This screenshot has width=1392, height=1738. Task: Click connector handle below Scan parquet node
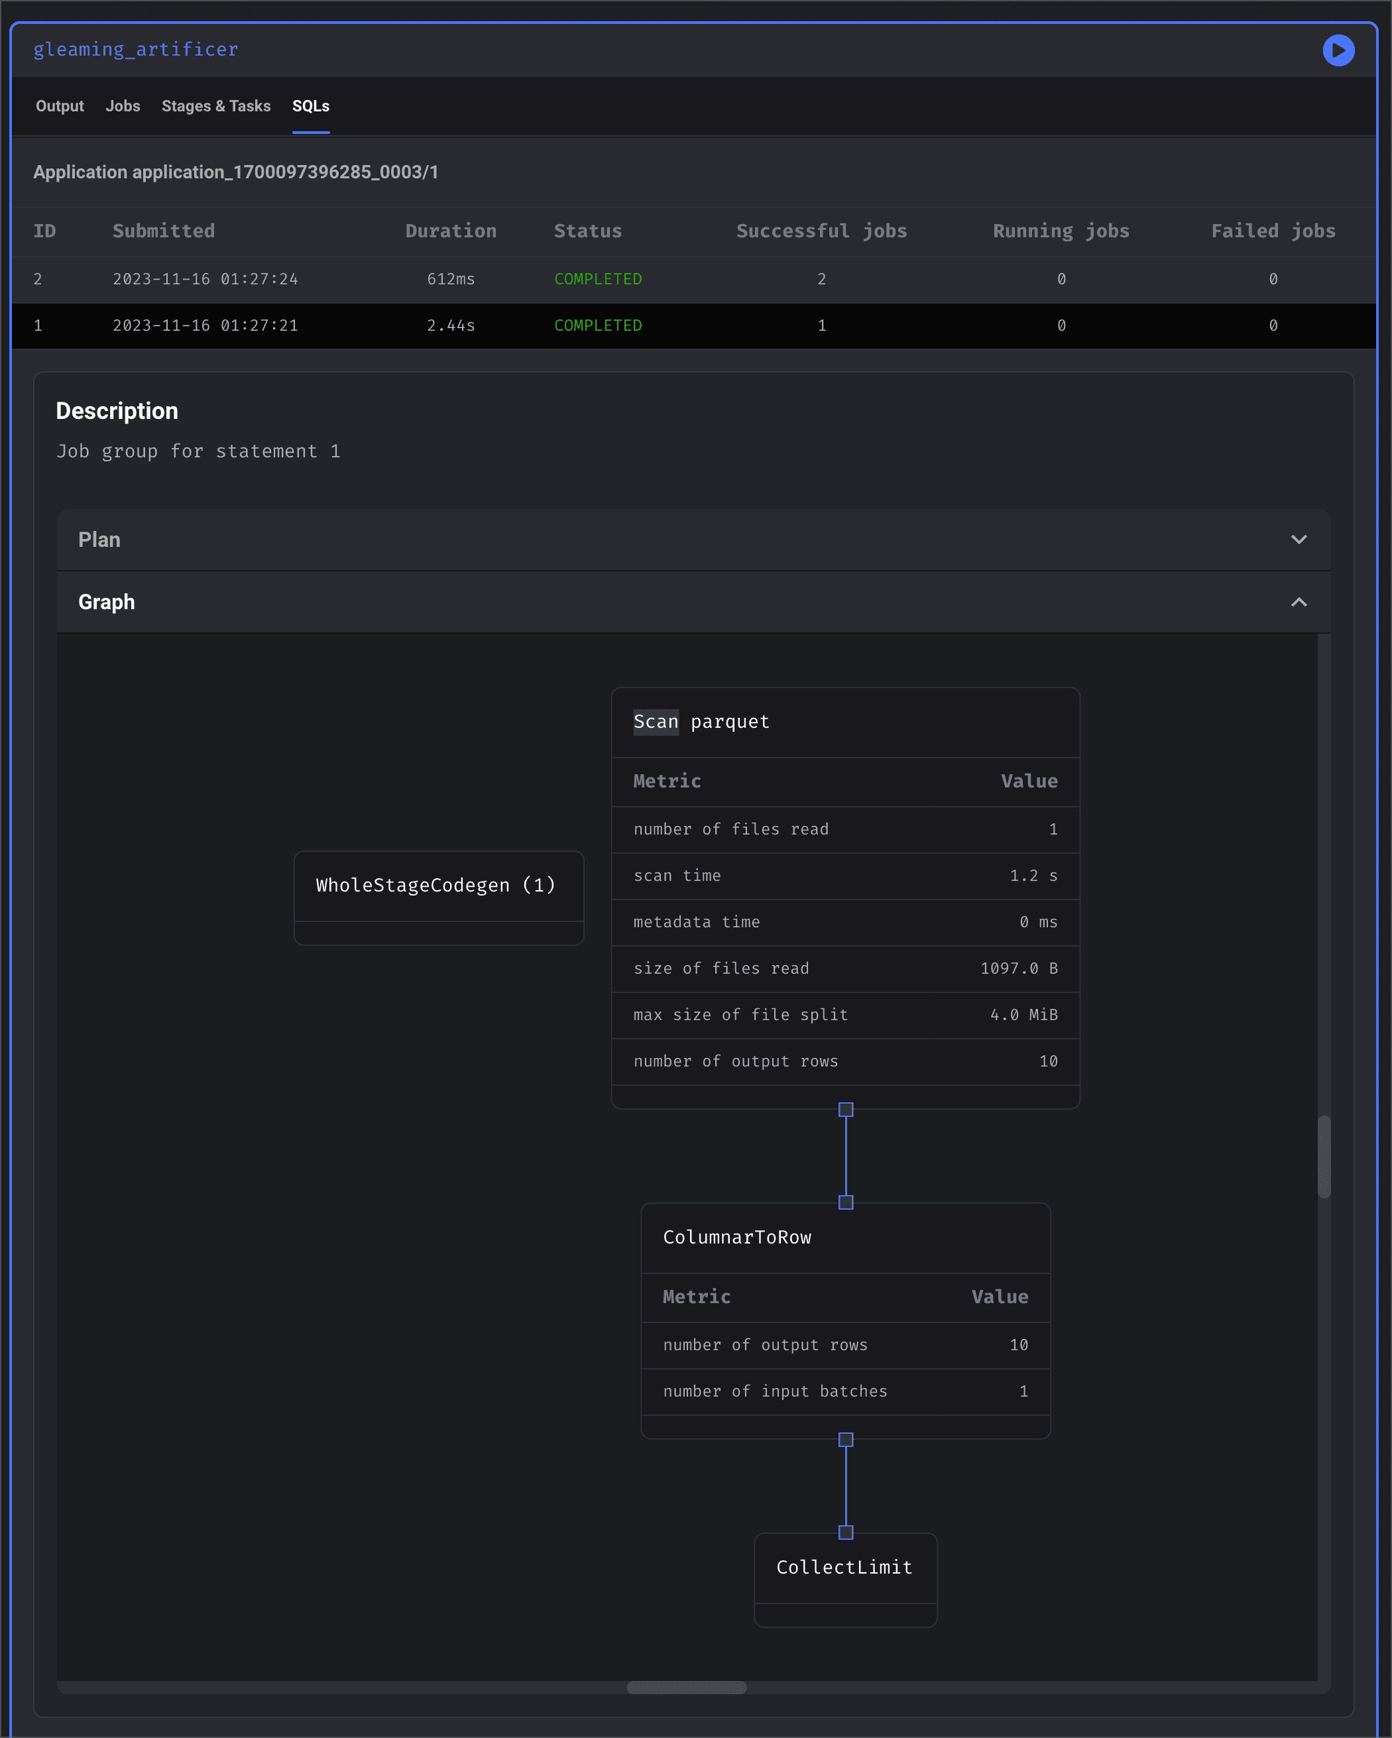coord(846,1110)
